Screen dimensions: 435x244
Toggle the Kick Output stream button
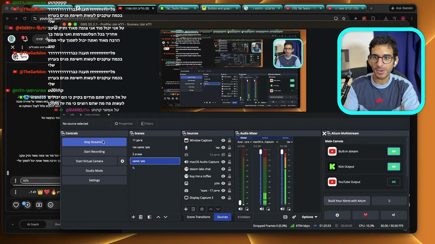tap(394, 167)
